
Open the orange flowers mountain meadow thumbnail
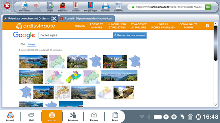coord(115,62)
